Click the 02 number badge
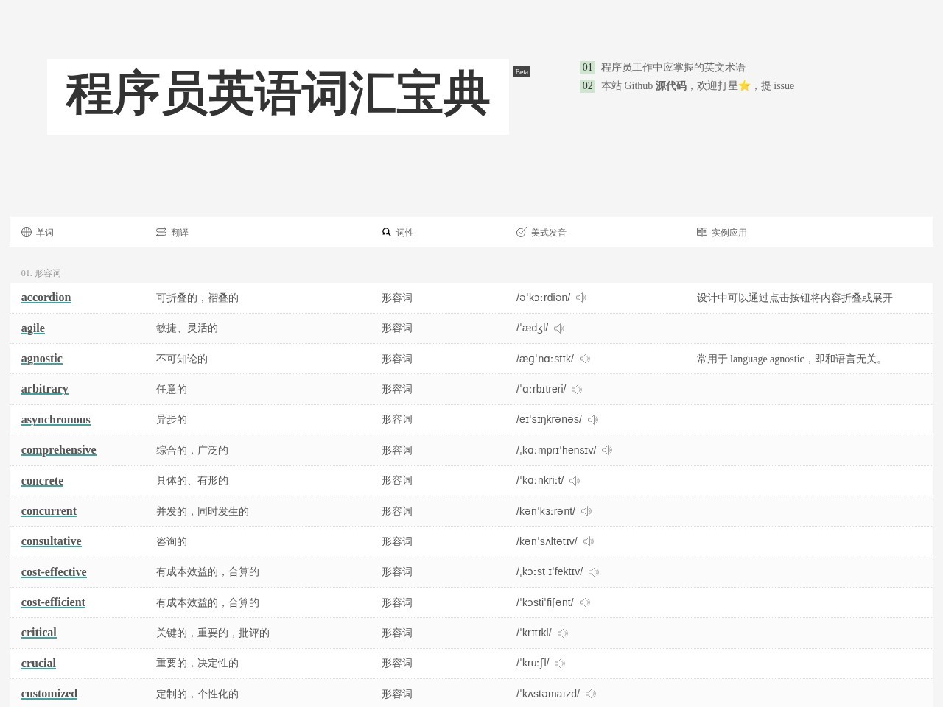Screen dimensions: 943x707 click(x=587, y=85)
